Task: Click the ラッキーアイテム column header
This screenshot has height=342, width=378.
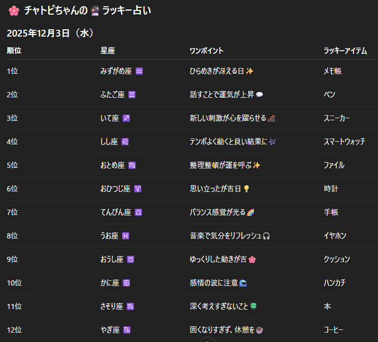Action: (x=345, y=51)
